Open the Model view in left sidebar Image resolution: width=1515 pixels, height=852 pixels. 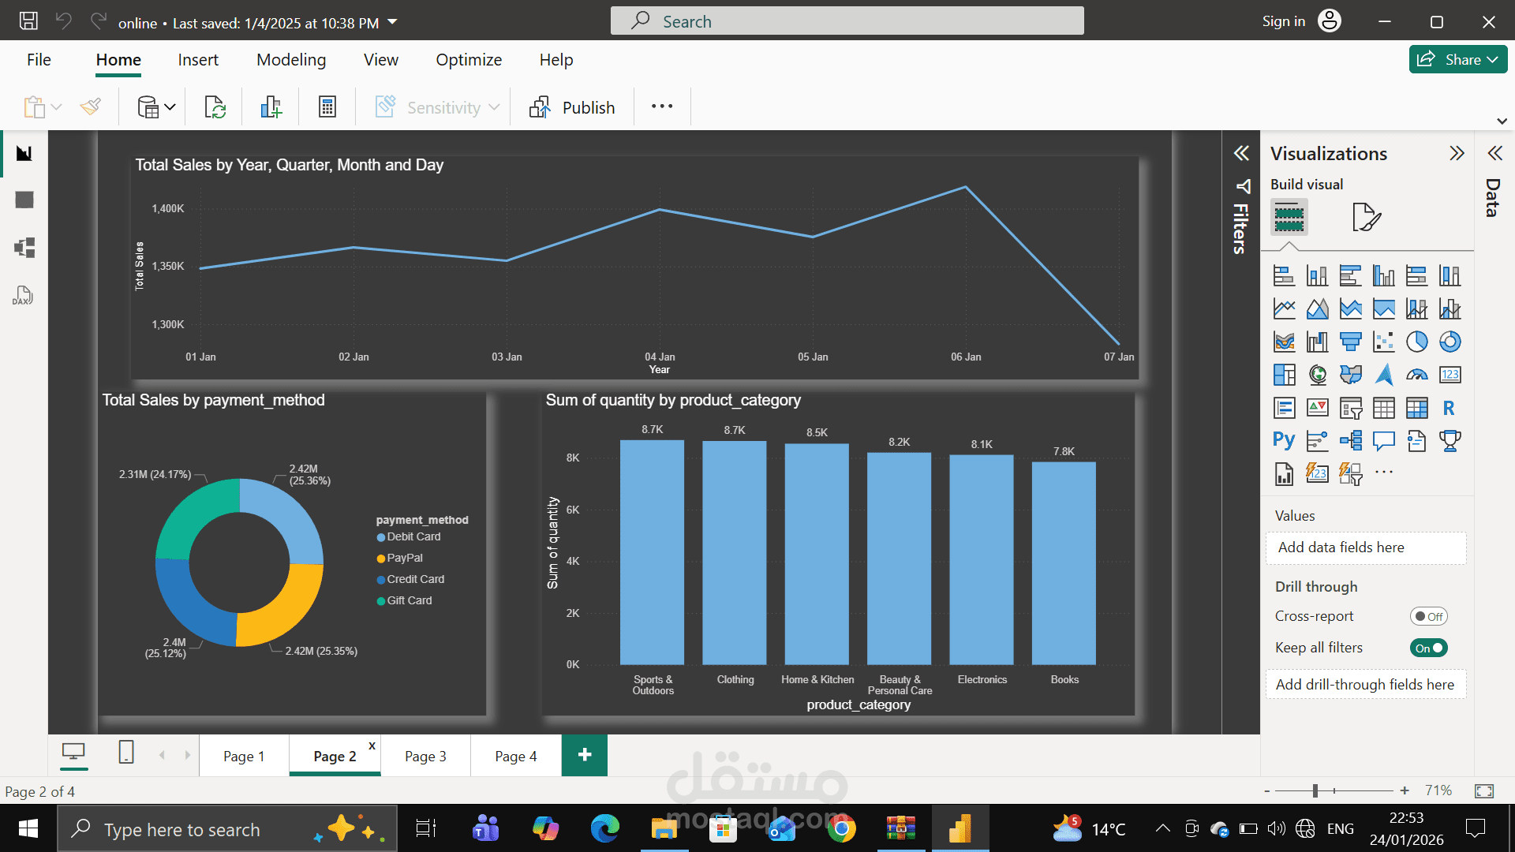coord(24,248)
